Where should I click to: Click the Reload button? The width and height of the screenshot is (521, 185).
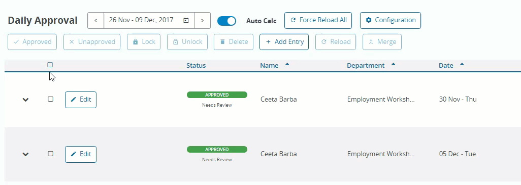pyautogui.click(x=336, y=42)
